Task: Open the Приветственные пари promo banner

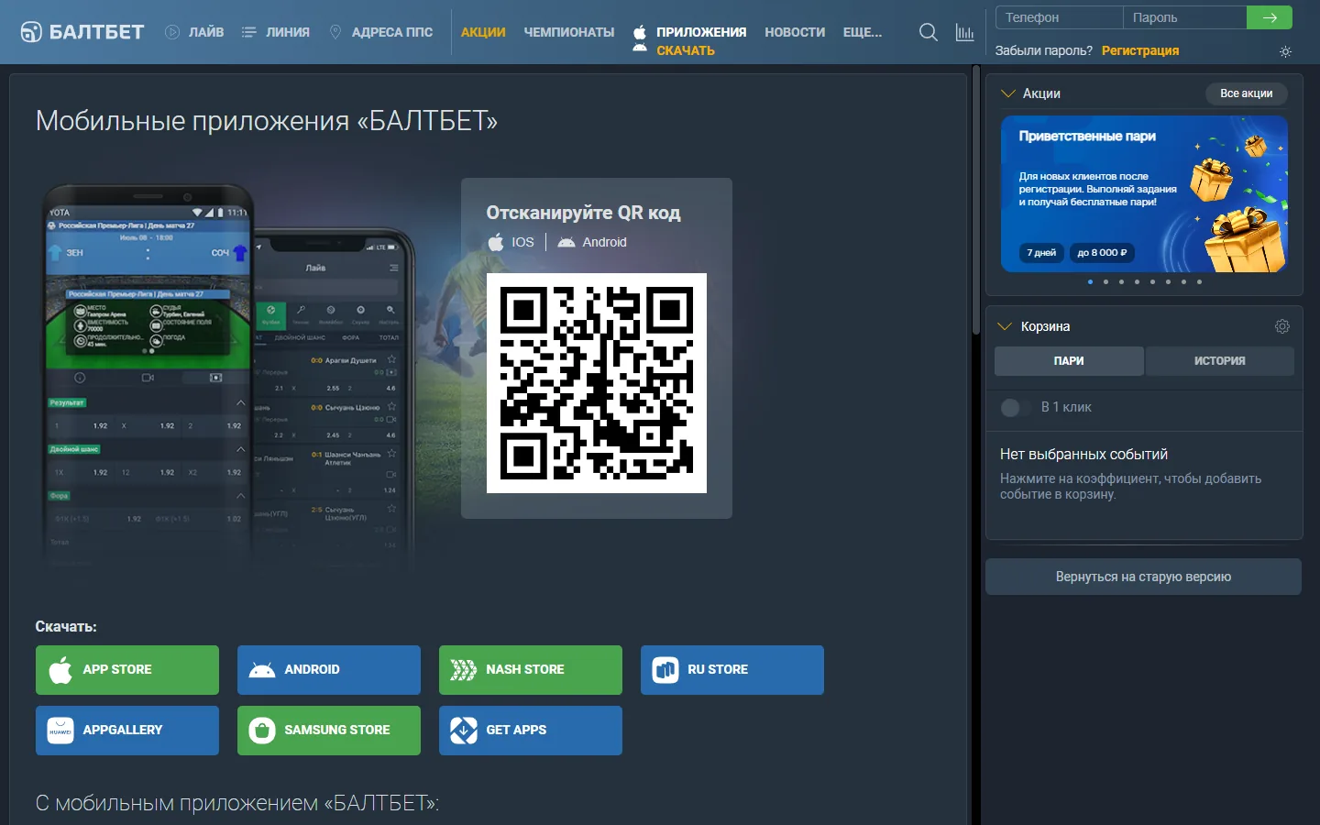Action: (x=1144, y=193)
